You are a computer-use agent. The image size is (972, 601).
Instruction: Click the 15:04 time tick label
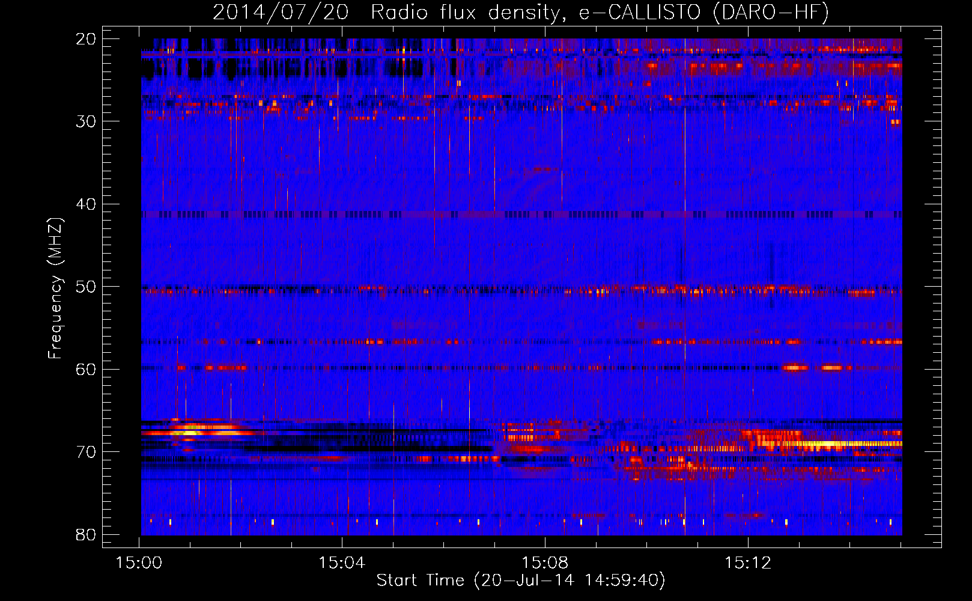(342, 563)
